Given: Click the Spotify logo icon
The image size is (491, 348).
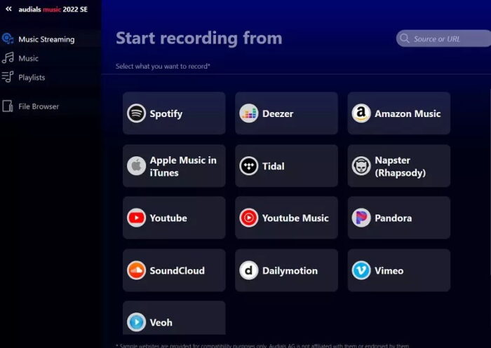Looking at the screenshot, I should click(x=136, y=113).
